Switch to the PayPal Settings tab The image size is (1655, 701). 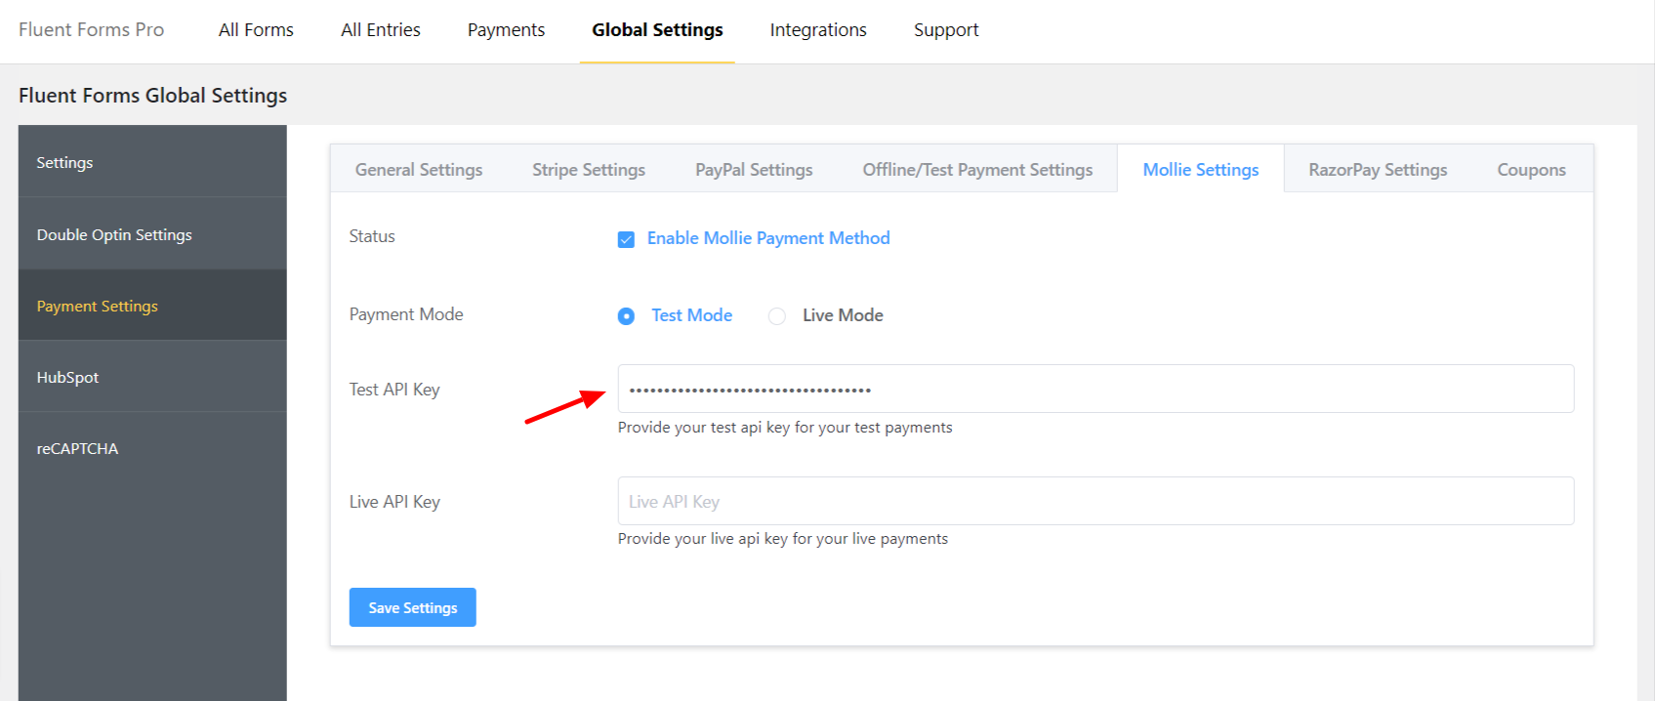tap(754, 170)
